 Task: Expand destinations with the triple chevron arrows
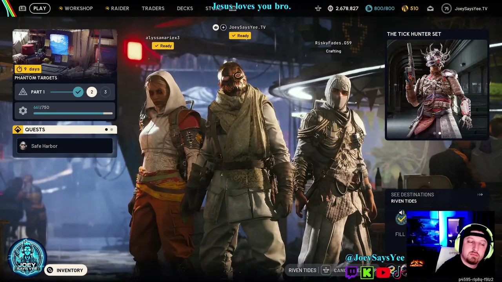click(480, 195)
